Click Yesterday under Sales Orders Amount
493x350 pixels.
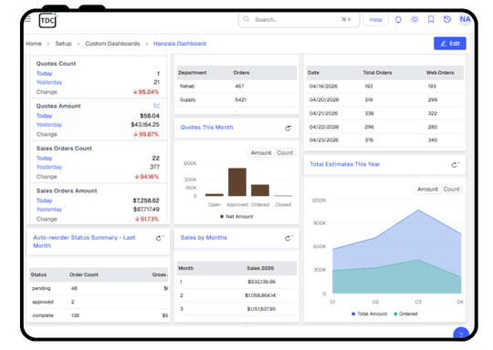[49, 210]
